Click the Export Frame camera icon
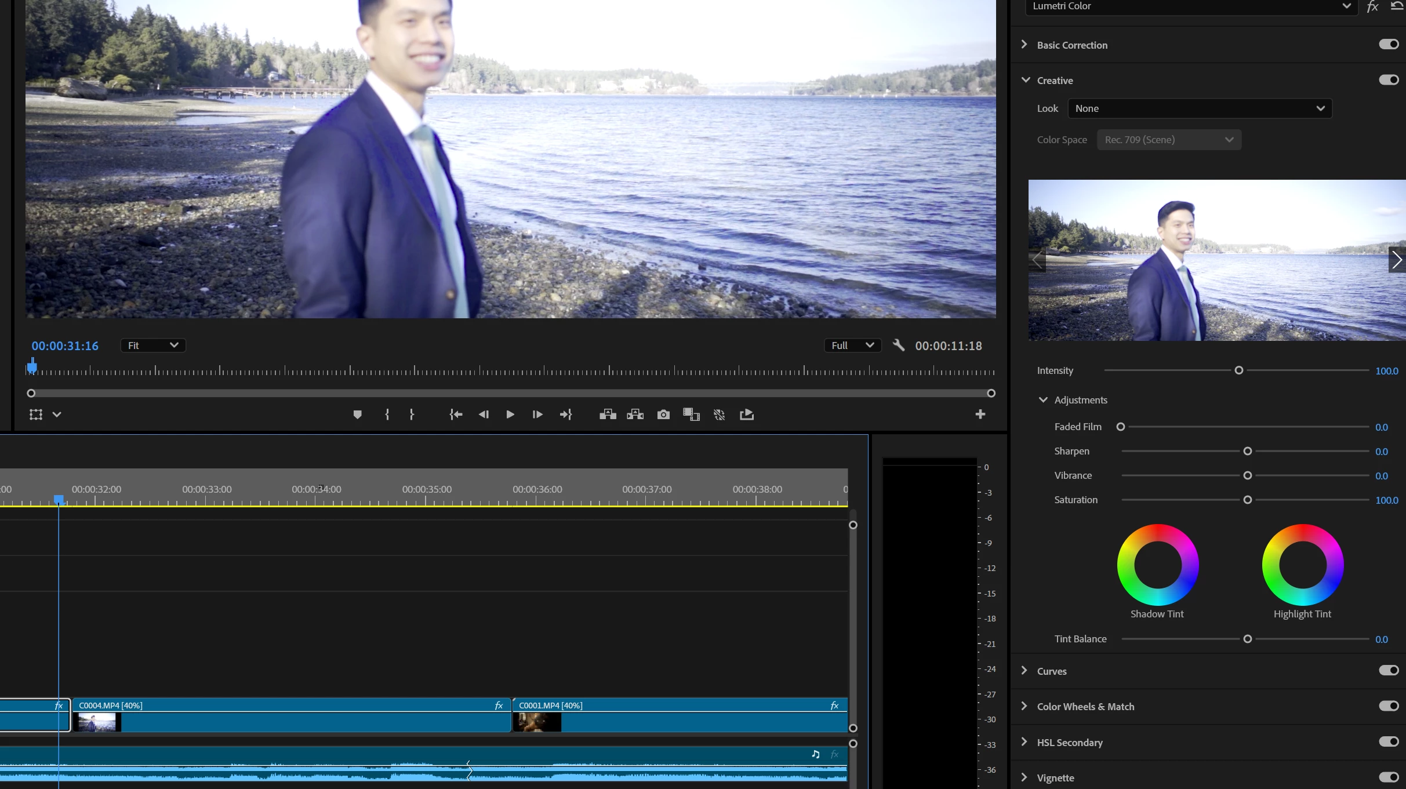1406x789 pixels. click(x=663, y=415)
